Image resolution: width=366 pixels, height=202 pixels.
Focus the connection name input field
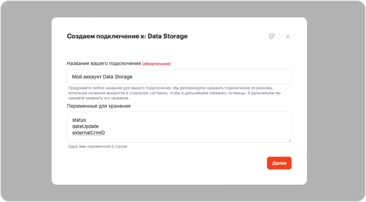click(x=179, y=77)
